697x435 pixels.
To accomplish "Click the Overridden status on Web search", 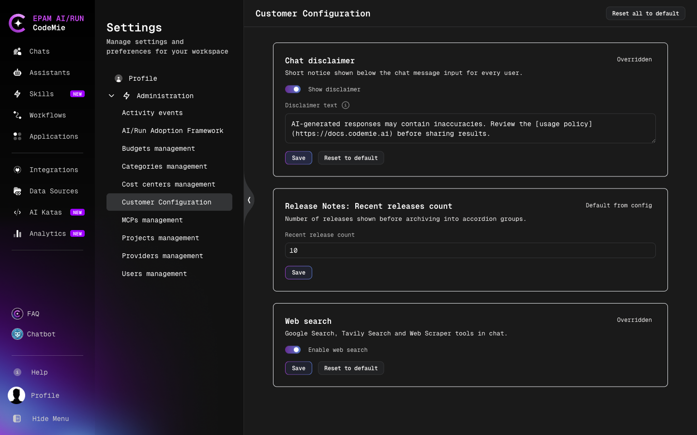I will point(635,320).
